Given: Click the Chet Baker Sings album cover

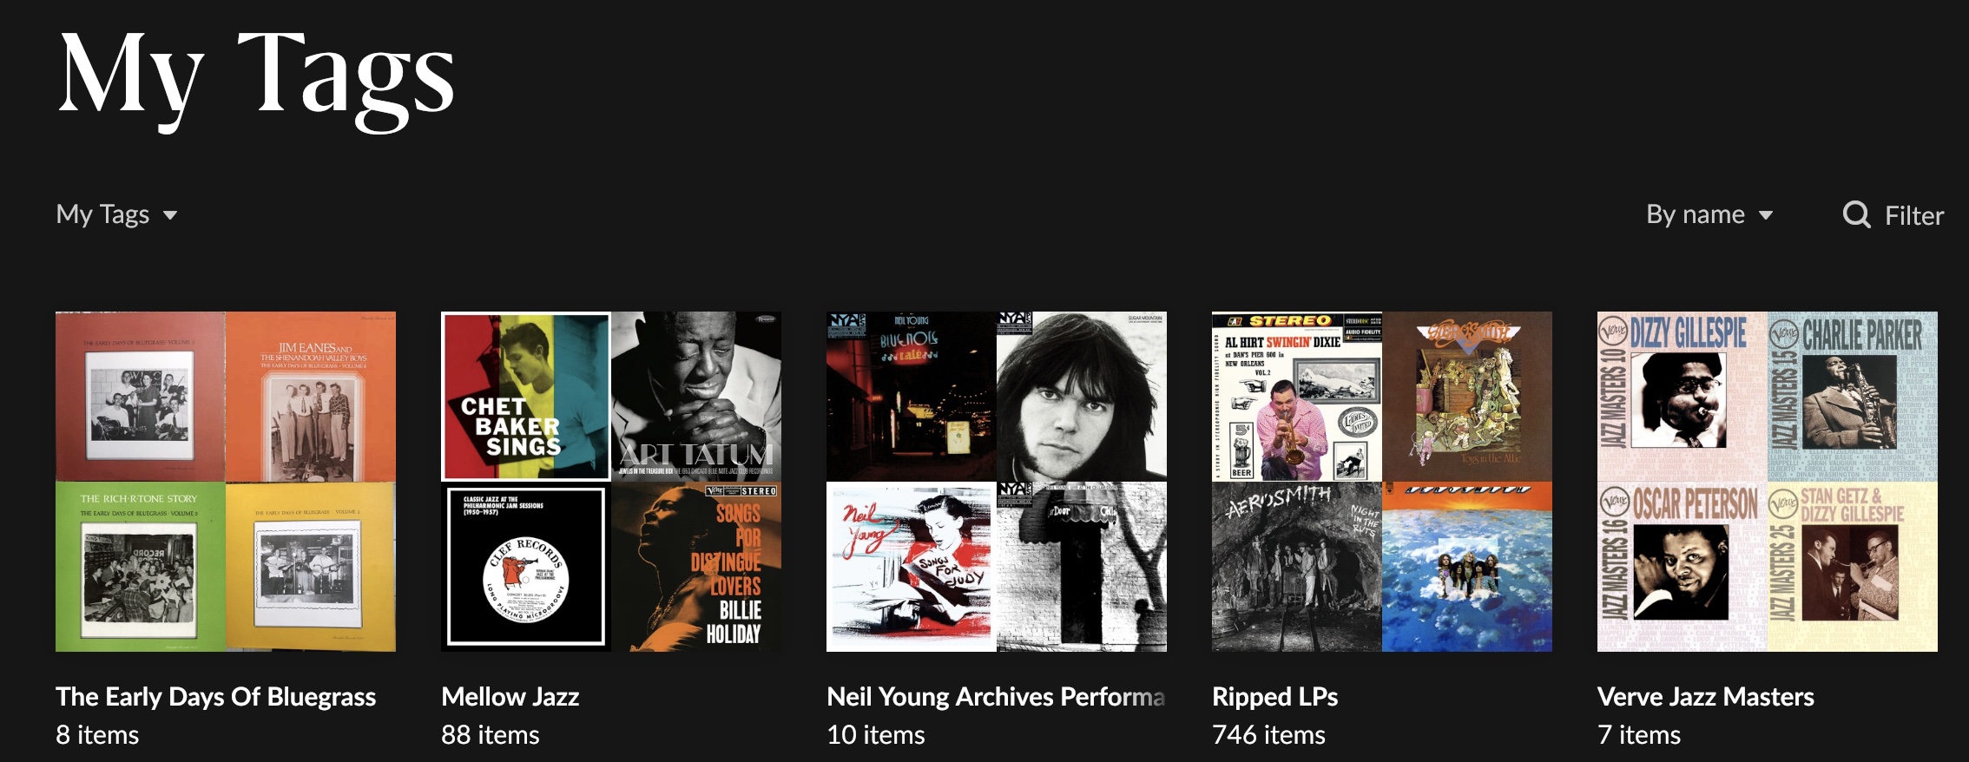Looking at the screenshot, I should click(526, 397).
